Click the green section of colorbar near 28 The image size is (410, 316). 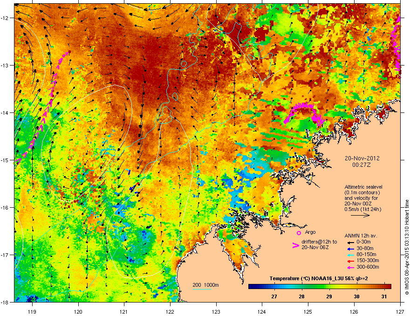coord(302,286)
